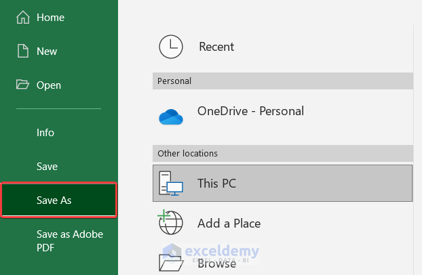The image size is (422, 275).
Task: Click the Personal section header
Action: tap(283, 81)
